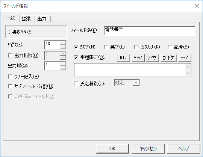The height and width of the screenshot is (157, 203).
Task: Insert digits with the 012 button
Action: (123, 58)
